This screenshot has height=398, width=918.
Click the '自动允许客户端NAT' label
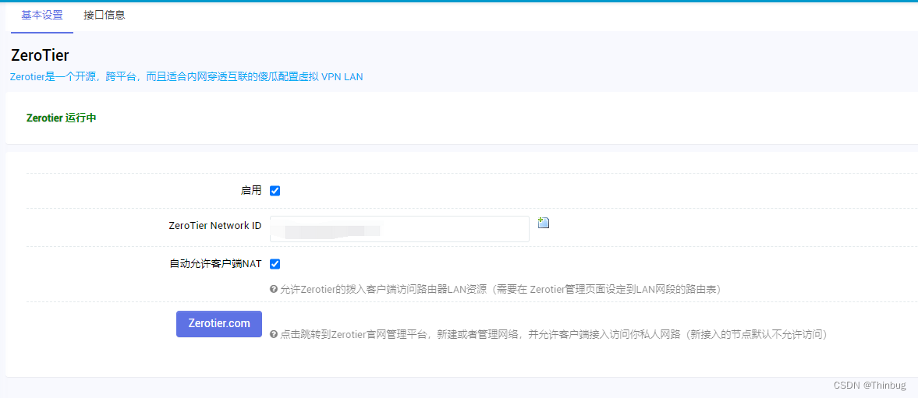[x=215, y=263]
